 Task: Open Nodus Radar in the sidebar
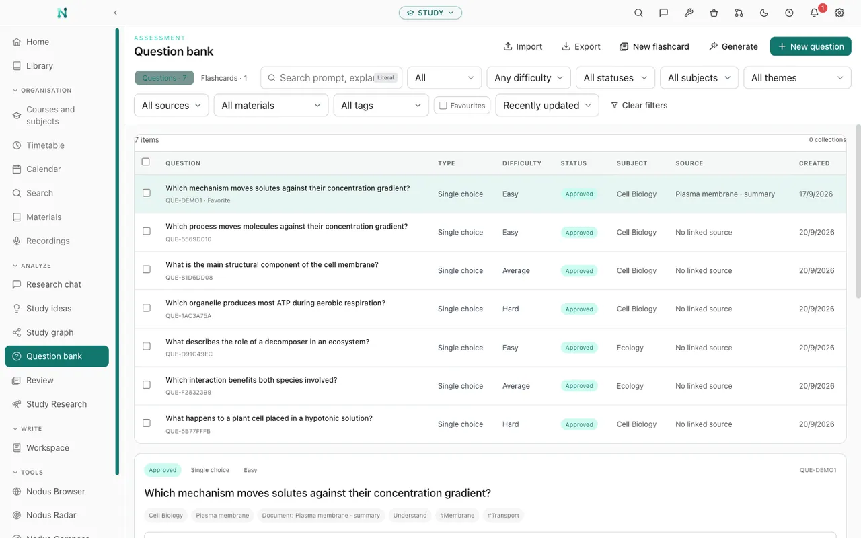coord(57,515)
